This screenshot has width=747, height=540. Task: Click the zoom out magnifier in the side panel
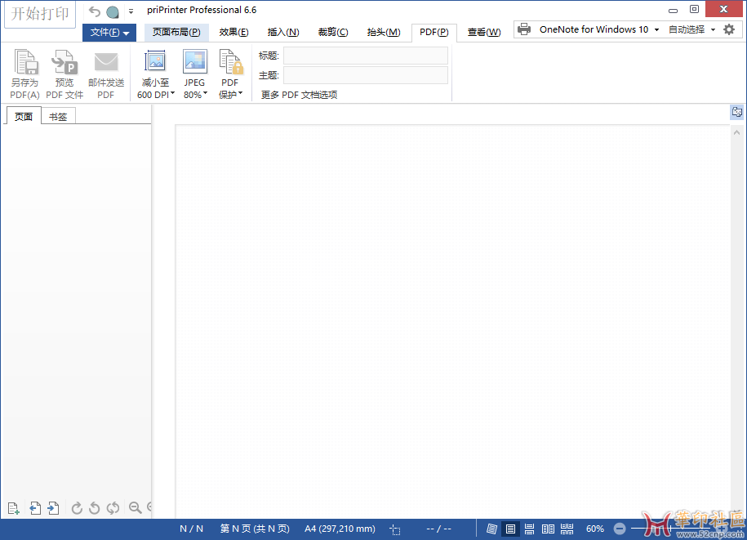(136, 507)
